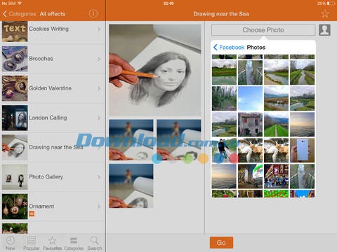Click the London Calling label

click(x=48, y=118)
